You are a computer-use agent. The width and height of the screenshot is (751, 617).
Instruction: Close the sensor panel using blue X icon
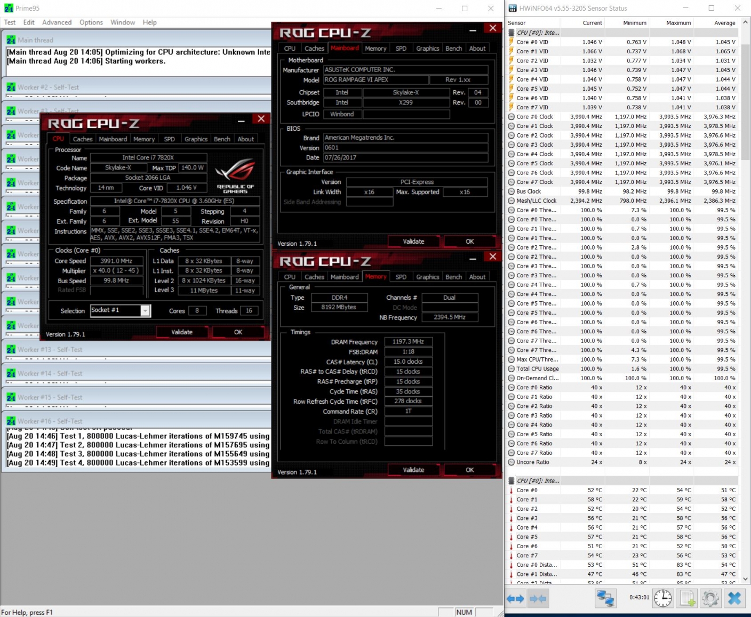(734, 598)
